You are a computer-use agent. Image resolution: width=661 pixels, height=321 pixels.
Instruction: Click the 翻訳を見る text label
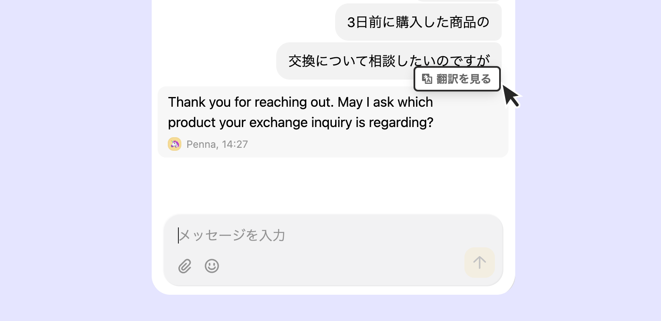click(x=464, y=79)
